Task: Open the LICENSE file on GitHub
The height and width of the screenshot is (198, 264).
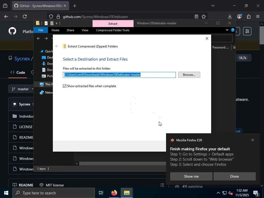Action: click(26, 127)
